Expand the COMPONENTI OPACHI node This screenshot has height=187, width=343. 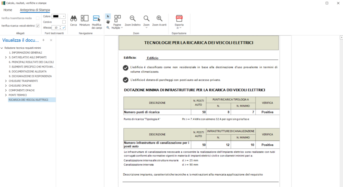click(6, 90)
